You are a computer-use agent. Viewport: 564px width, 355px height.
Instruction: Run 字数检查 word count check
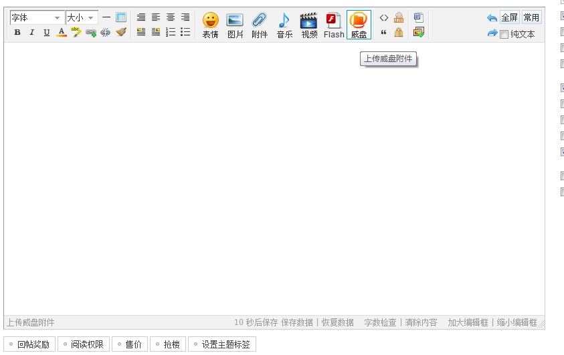tap(380, 322)
